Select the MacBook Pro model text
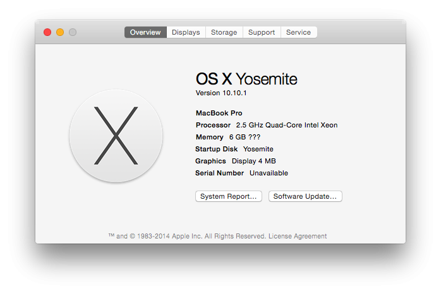Viewport: 441px width, 294px height. 219,113
